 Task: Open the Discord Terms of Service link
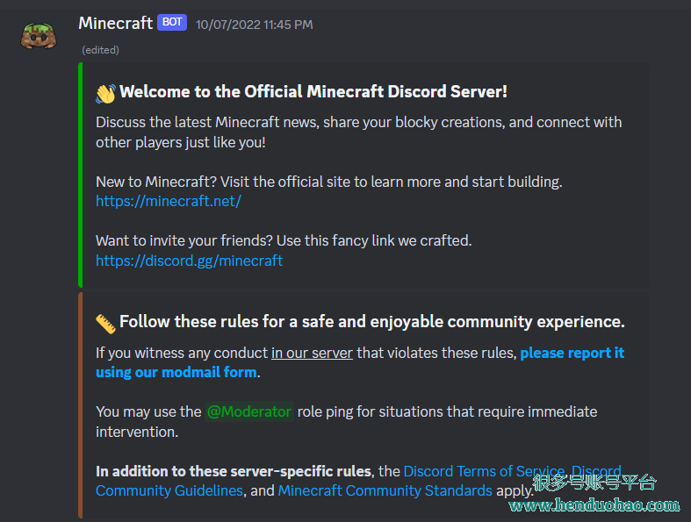tap(484, 471)
